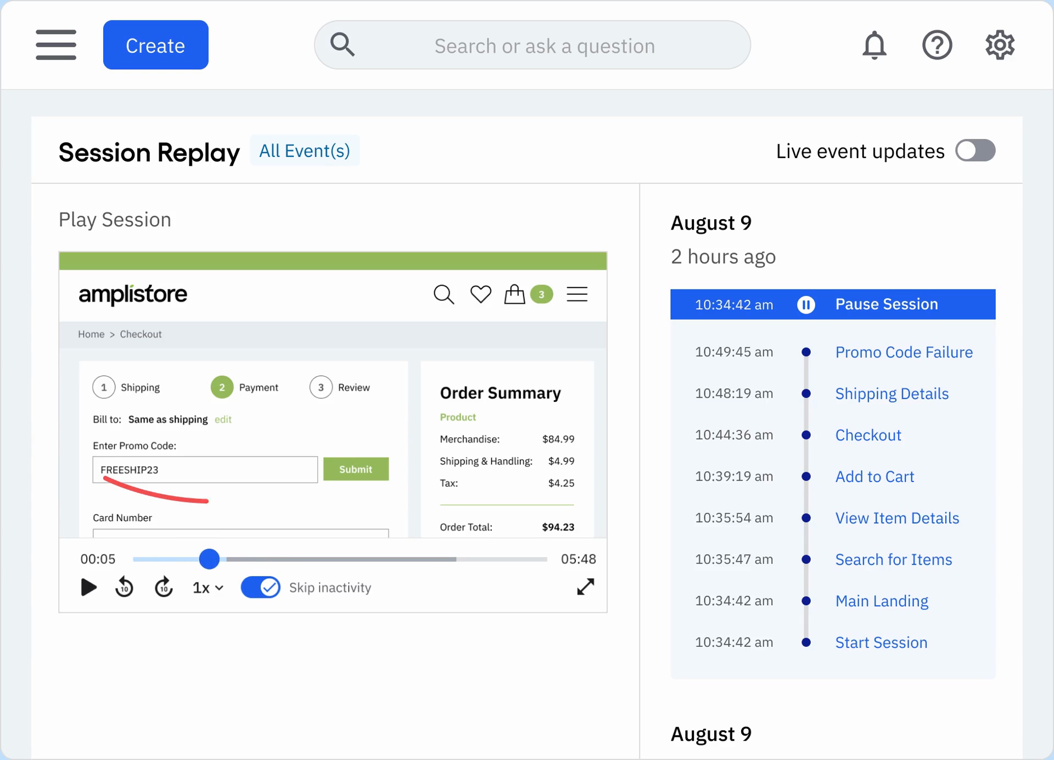Open the 1x playback speed dropdown
This screenshot has width=1054, height=760.
(x=208, y=588)
